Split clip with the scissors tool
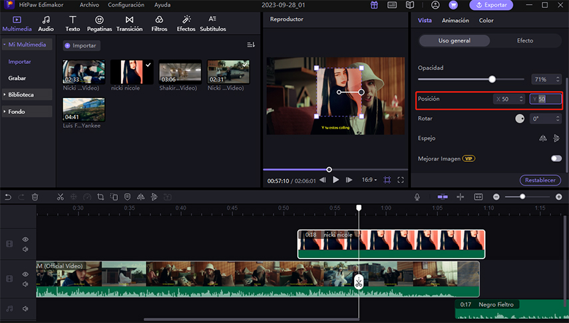The height and width of the screenshot is (323, 569). (x=61, y=197)
